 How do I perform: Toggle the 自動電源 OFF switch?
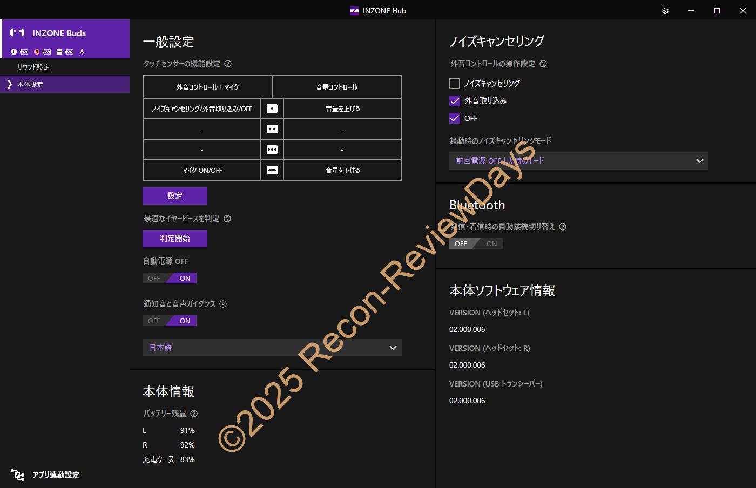pyautogui.click(x=170, y=279)
